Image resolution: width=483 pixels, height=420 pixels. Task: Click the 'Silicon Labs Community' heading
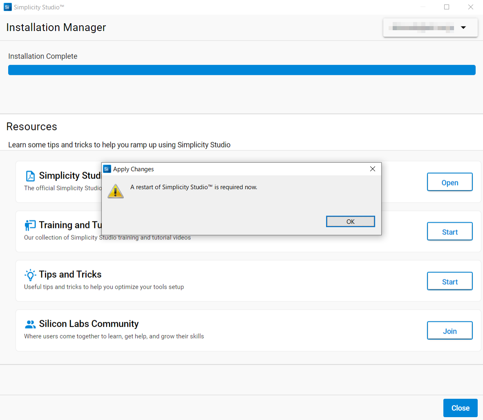click(89, 324)
